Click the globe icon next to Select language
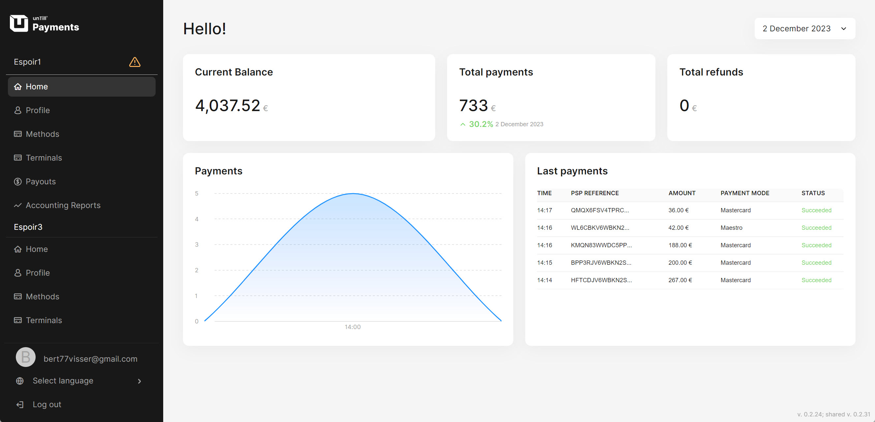875x422 pixels. 20,381
